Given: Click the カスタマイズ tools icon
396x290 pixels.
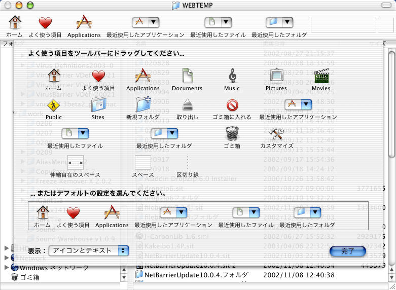Looking at the screenshot, I should [x=276, y=134].
